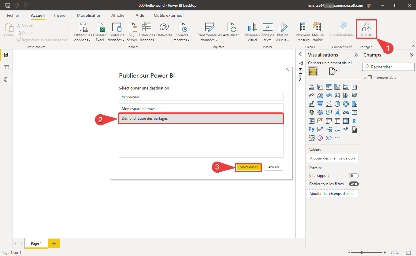This screenshot has width=416, height=256.
Task: Open the model relationships view in sidebar
Action: coord(6,79)
